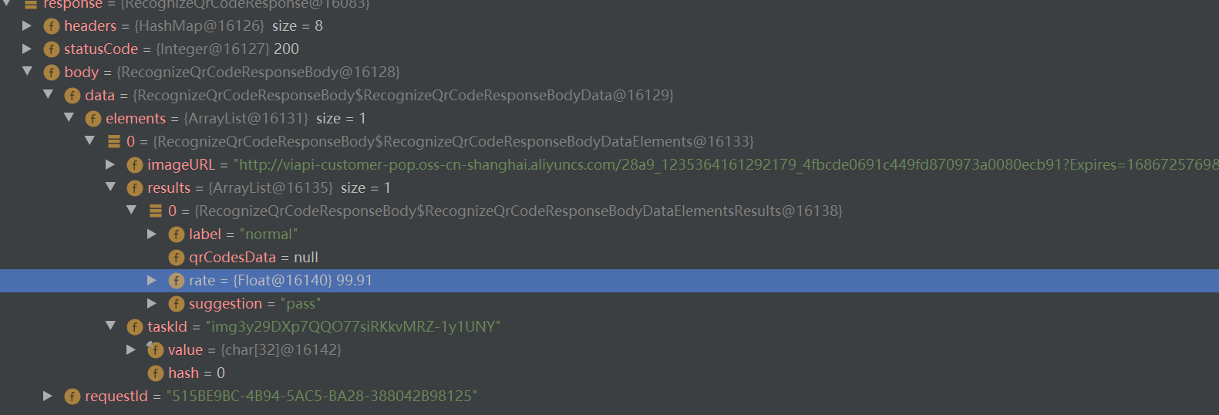Expand the headers HashMap arrow

(27, 25)
